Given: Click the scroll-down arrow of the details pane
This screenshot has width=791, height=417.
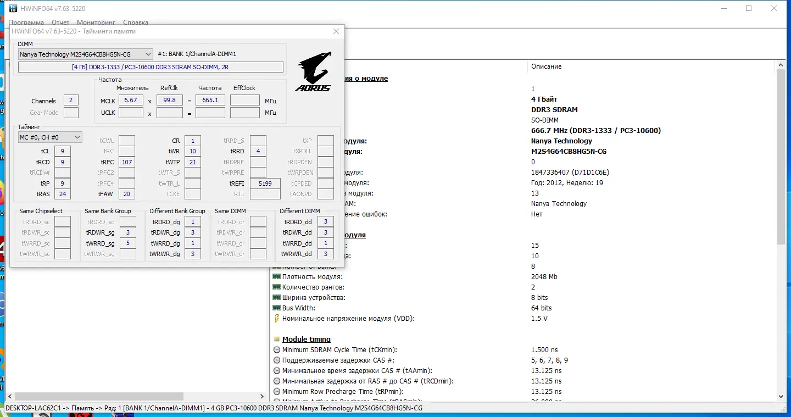Looking at the screenshot, I should tap(781, 396).
